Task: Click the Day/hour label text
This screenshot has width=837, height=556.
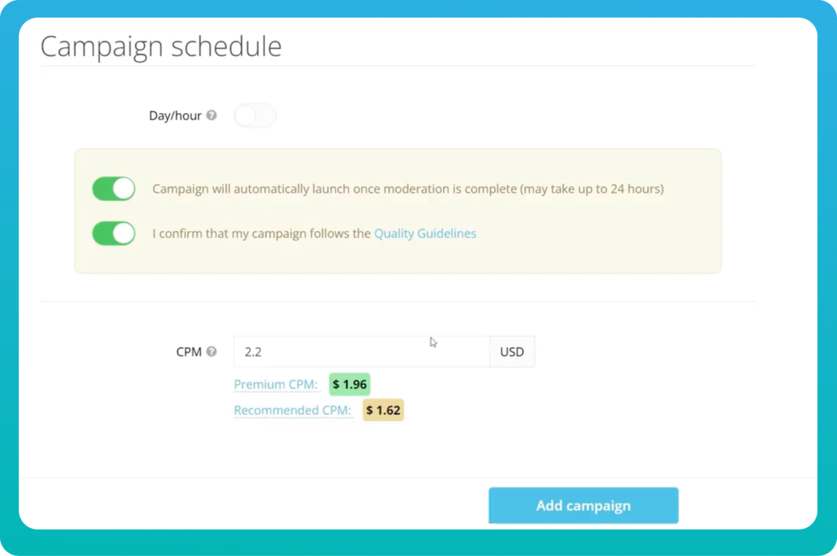Action: click(175, 116)
